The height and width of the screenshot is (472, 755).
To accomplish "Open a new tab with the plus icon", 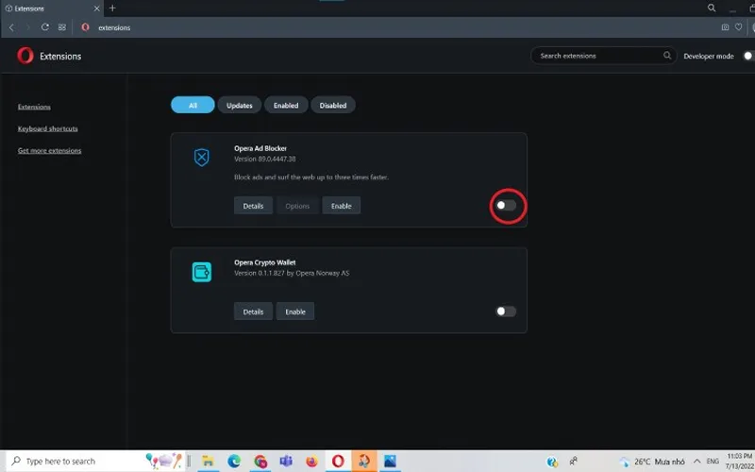I will click(112, 8).
